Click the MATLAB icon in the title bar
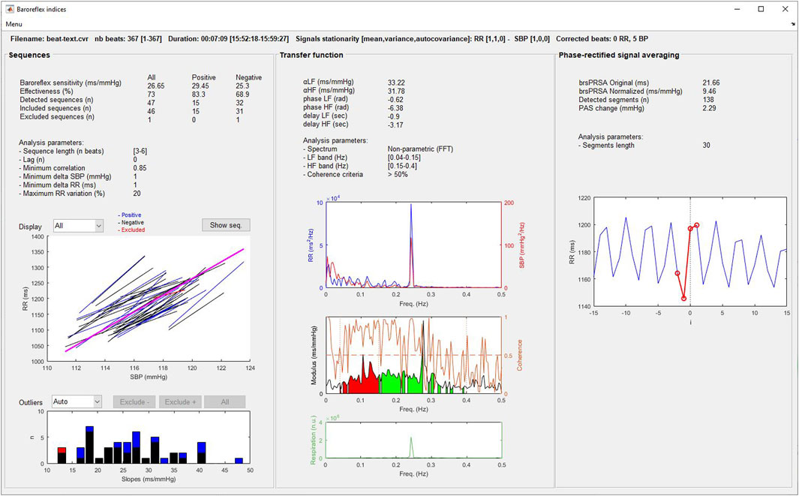 (10, 9)
